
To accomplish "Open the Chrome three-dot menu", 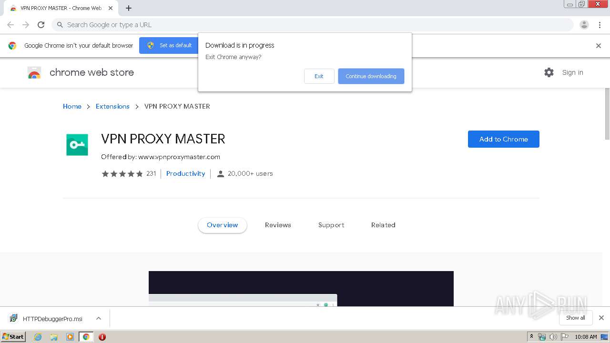I will [600, 25].
